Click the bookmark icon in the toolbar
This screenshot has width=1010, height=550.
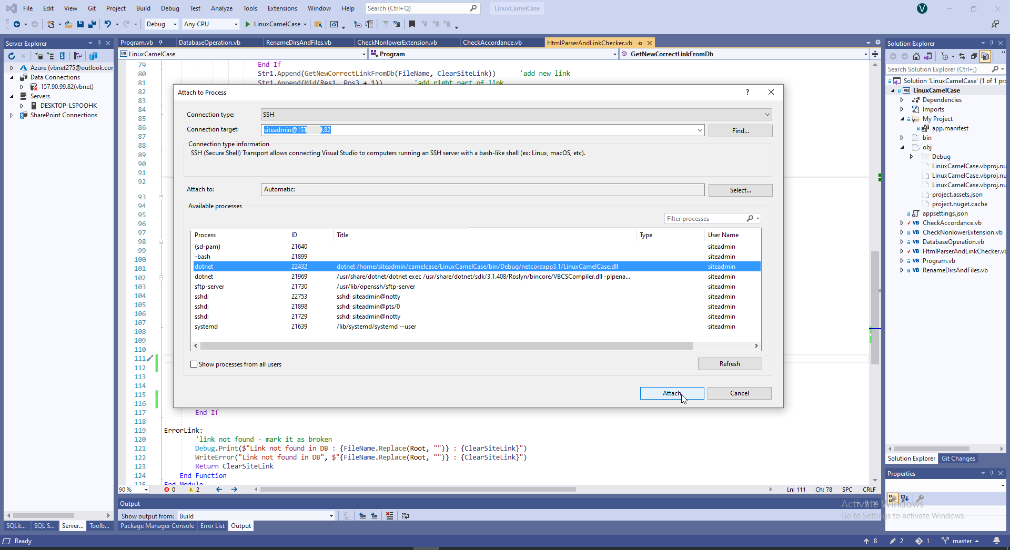tap(412, 24)
